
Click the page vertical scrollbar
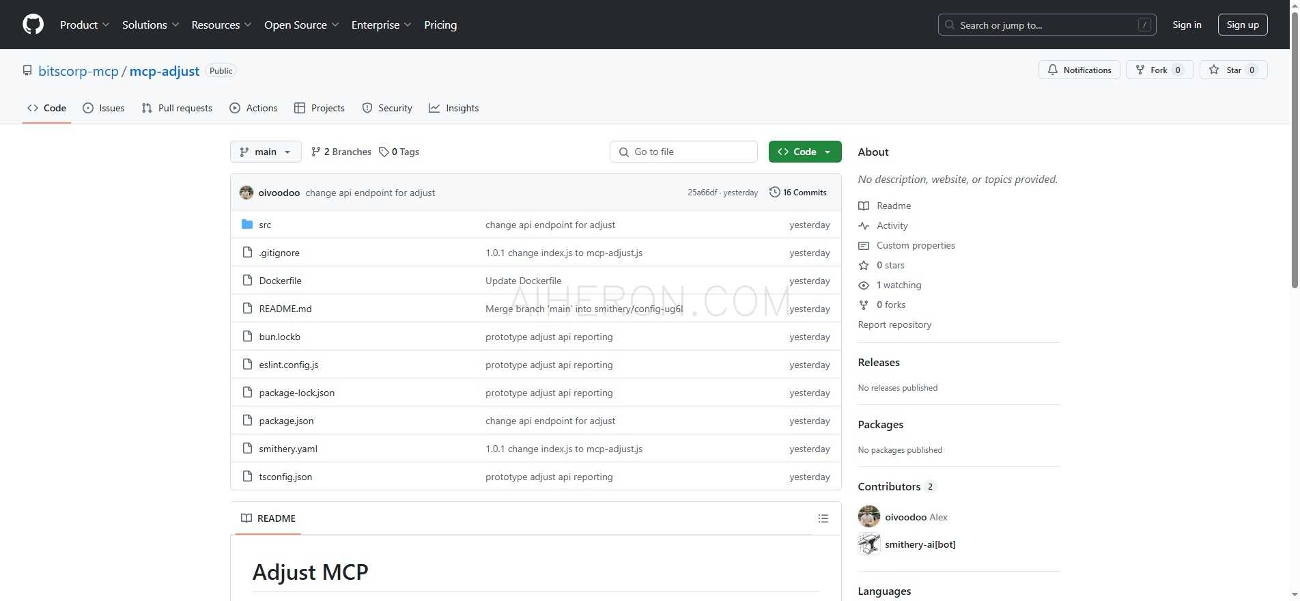pyautogui.click(x=1294, y=150)
